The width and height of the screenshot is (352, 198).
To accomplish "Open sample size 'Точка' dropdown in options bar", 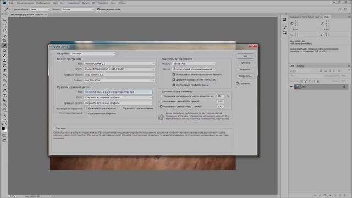I will 40,9.
